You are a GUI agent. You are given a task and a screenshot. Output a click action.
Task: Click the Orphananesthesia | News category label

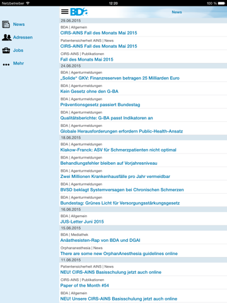(x=81, y=248)
